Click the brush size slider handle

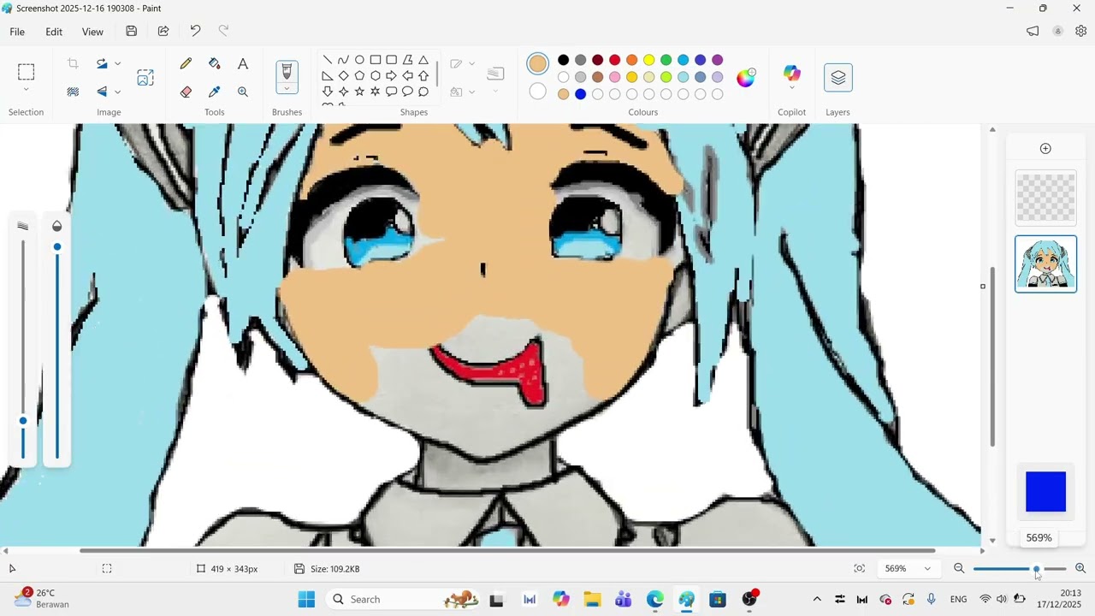[x=23, y=421]
